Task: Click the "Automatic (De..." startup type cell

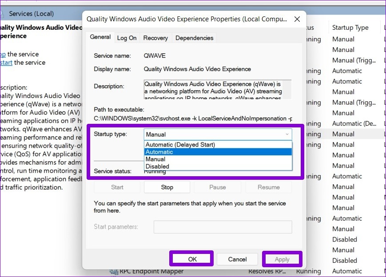Action: [x=354, y=123]
